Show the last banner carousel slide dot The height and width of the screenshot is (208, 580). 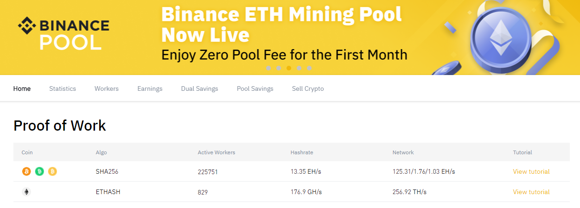coord(309,68)
